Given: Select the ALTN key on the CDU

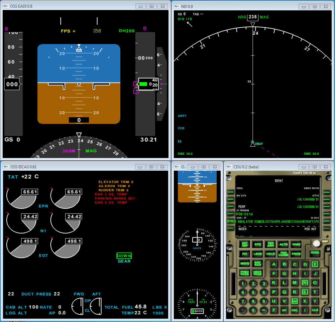Looking at the screenshot, I should pyautogui.click(x=283, y=244).
